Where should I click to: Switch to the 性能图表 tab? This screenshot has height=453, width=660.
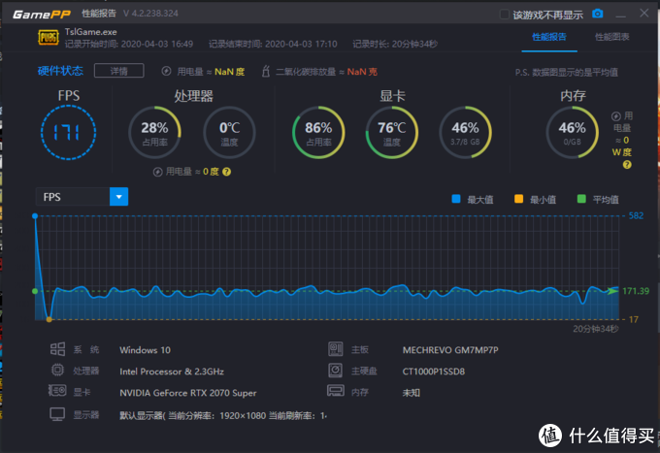611,37
